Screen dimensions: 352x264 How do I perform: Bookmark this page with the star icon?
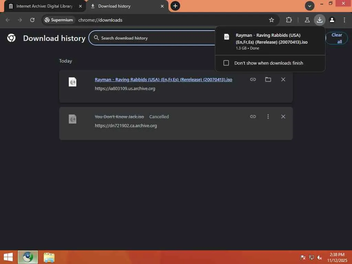(x=272, y=20)
